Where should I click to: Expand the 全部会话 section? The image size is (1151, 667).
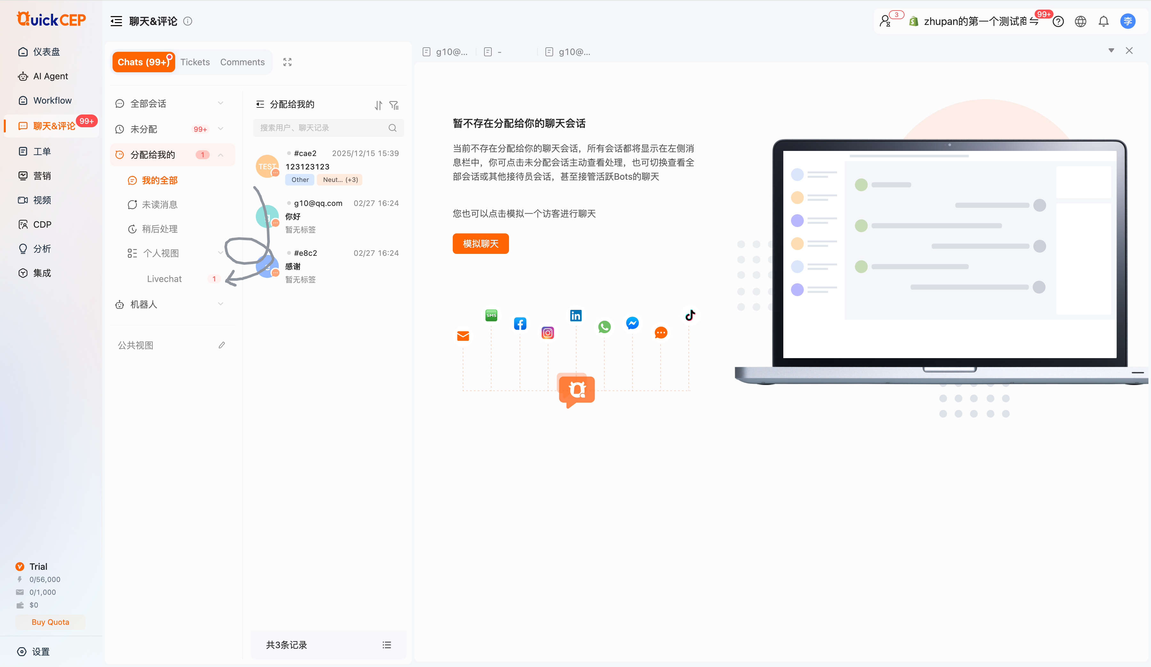point(221,103)
